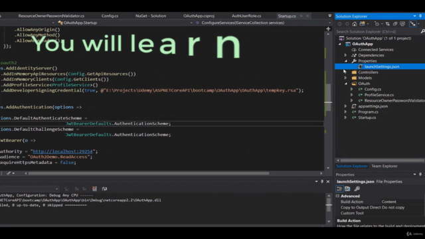Open OAuthApp.Startup class navigation dropdown
Viewport: 425px width, 239px height.
191,23
